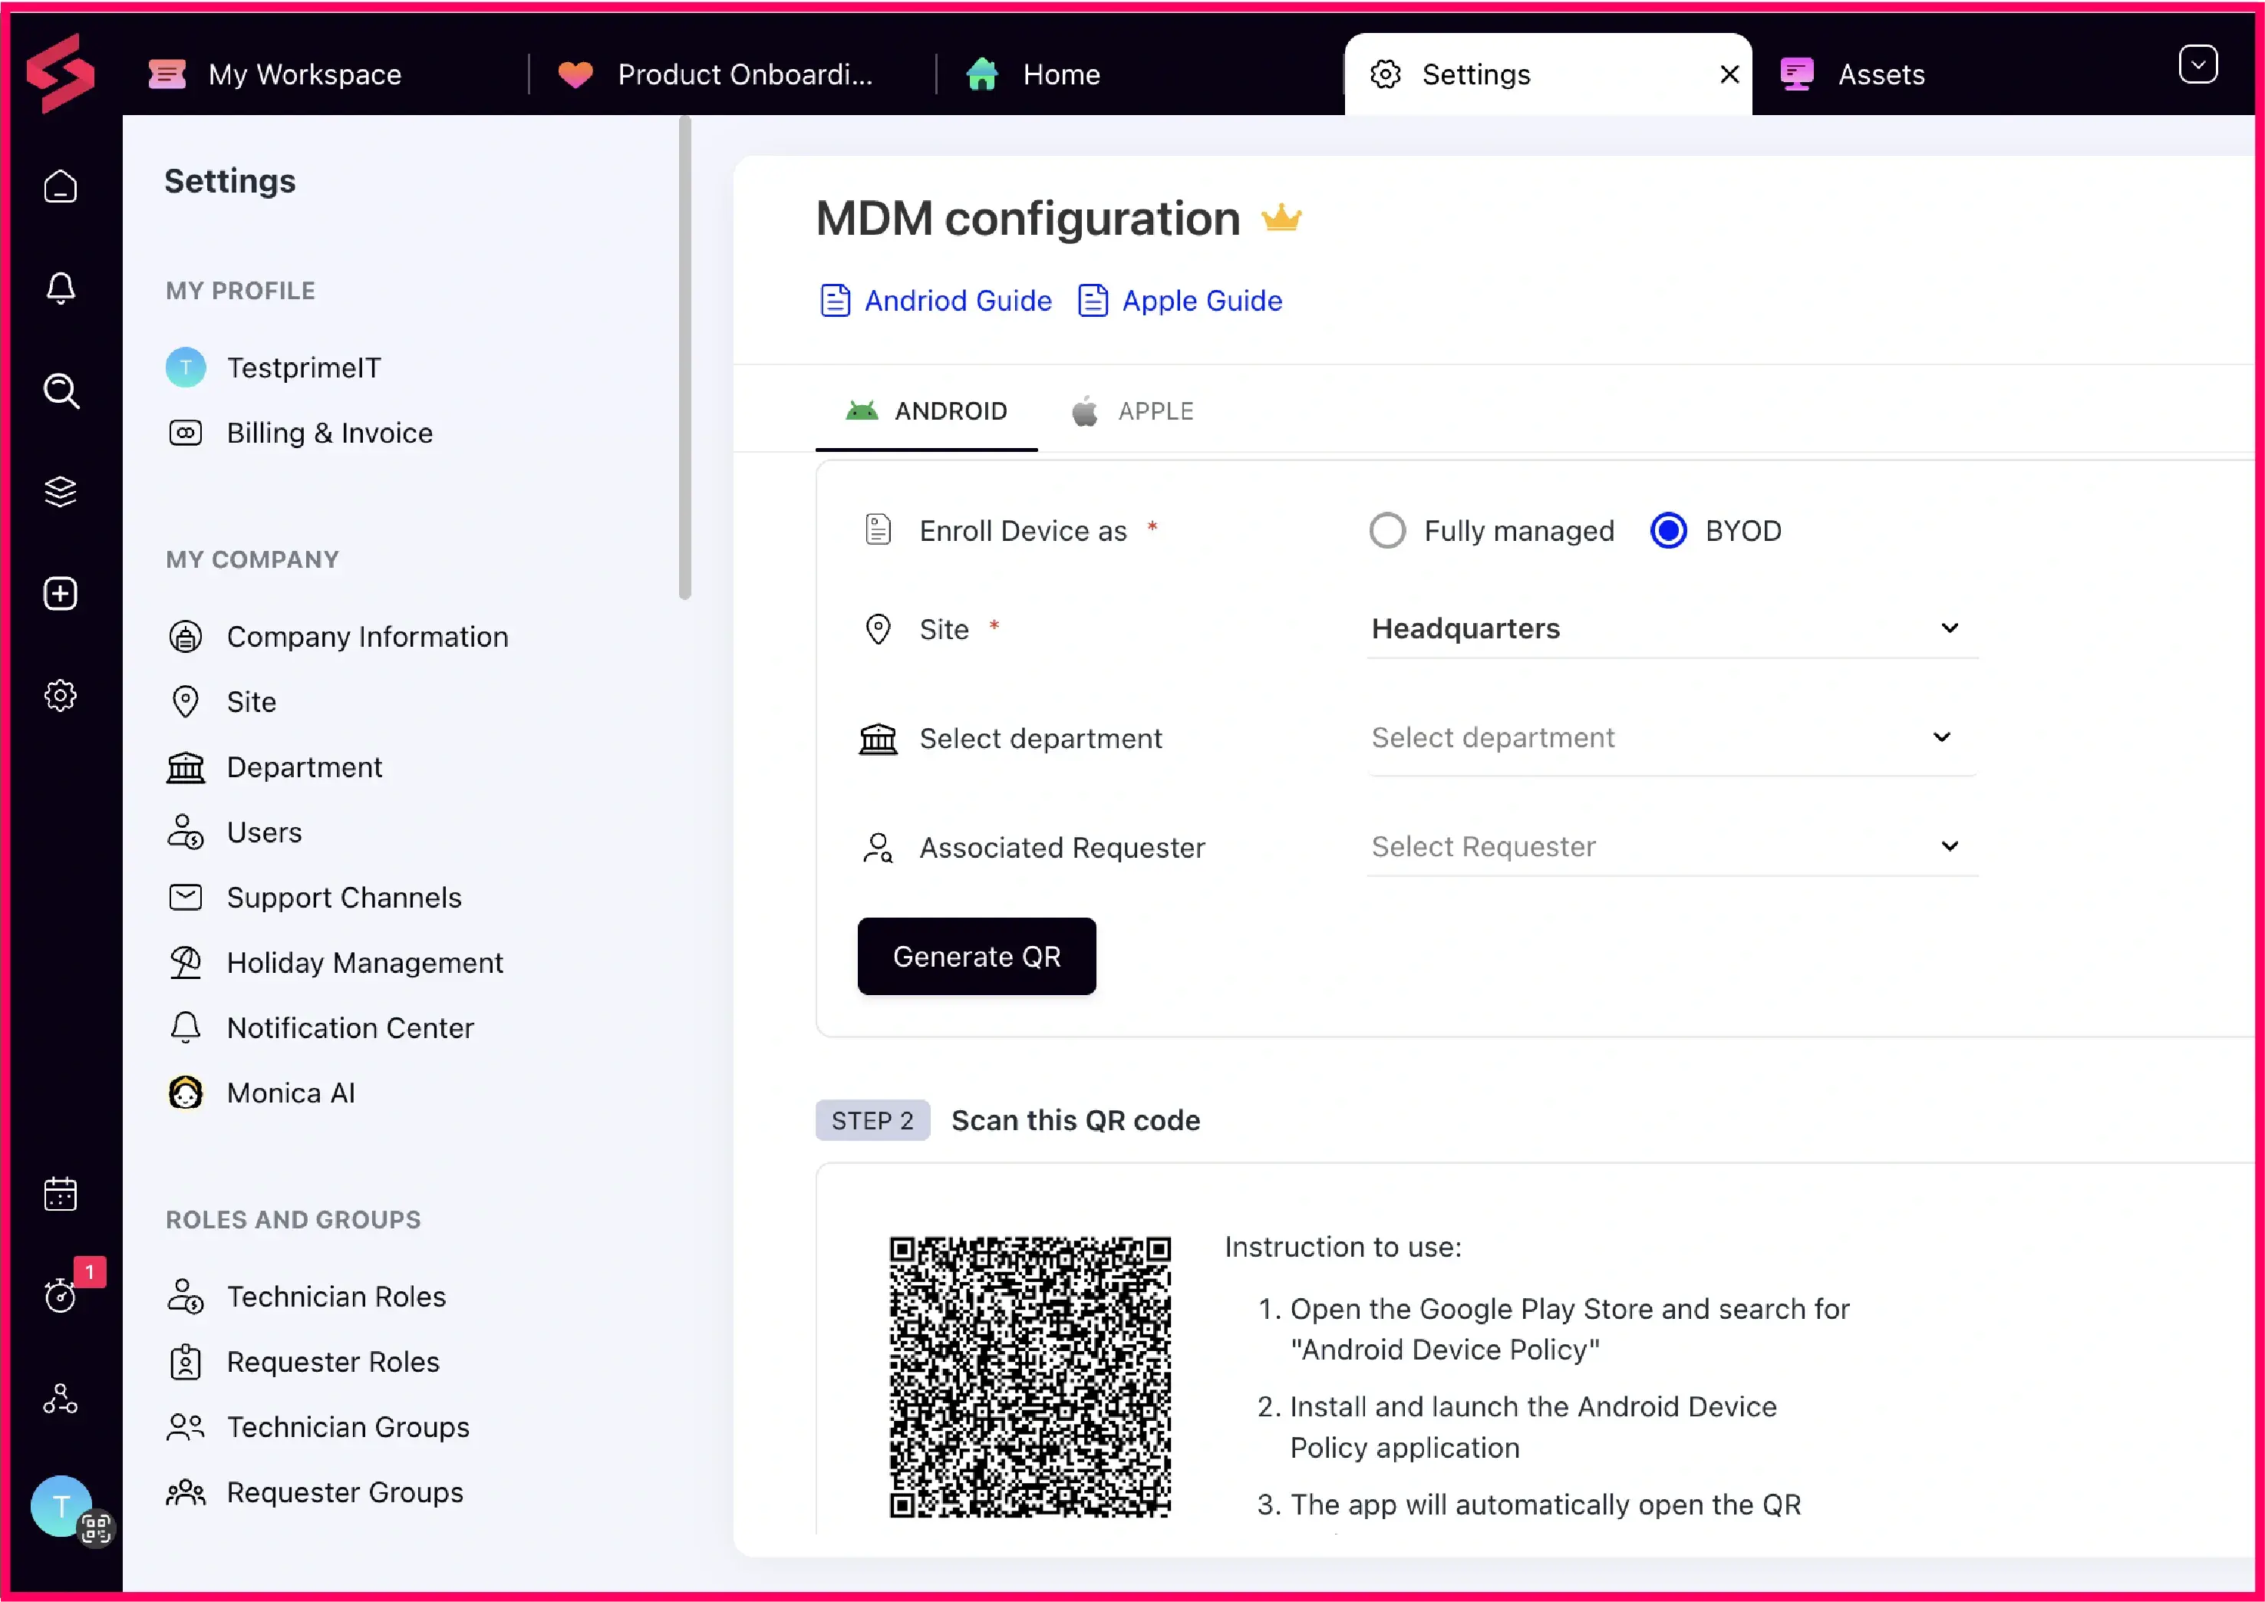The image size is (2265, 1602).
Task: Click the settings sidebar scrollbar
Action: point(684,358)
